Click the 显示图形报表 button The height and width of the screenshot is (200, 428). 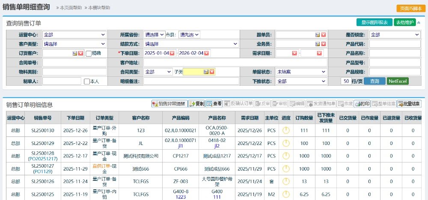[x=374, y=23]
